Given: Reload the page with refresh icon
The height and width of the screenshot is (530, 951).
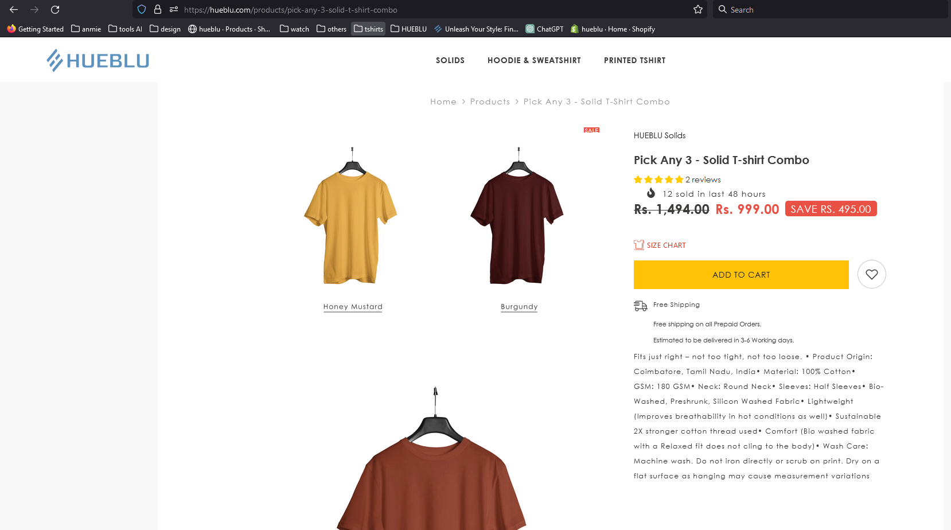Looking at the screenshot, I should point(55,10).
